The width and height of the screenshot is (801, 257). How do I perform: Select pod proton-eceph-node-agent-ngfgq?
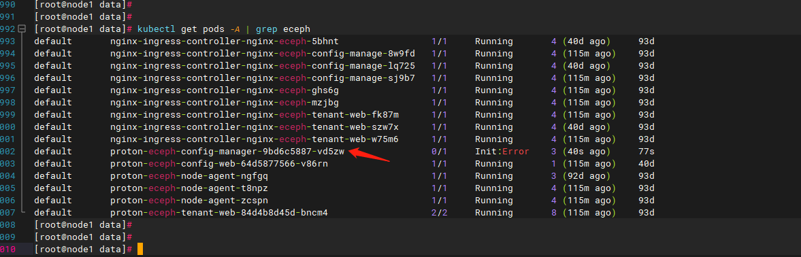pyautogui.click(x=189, y=176)
